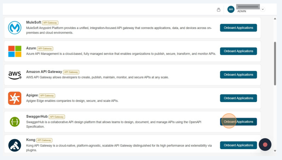
Task: Onboard applications for Amazon API Gateway
Action: point(238,75)
